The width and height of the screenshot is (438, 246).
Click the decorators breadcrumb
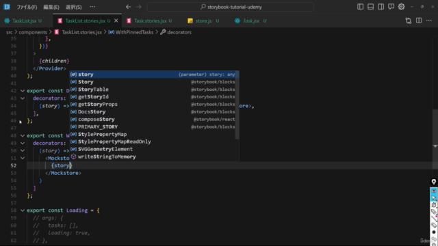pos(179,32)
